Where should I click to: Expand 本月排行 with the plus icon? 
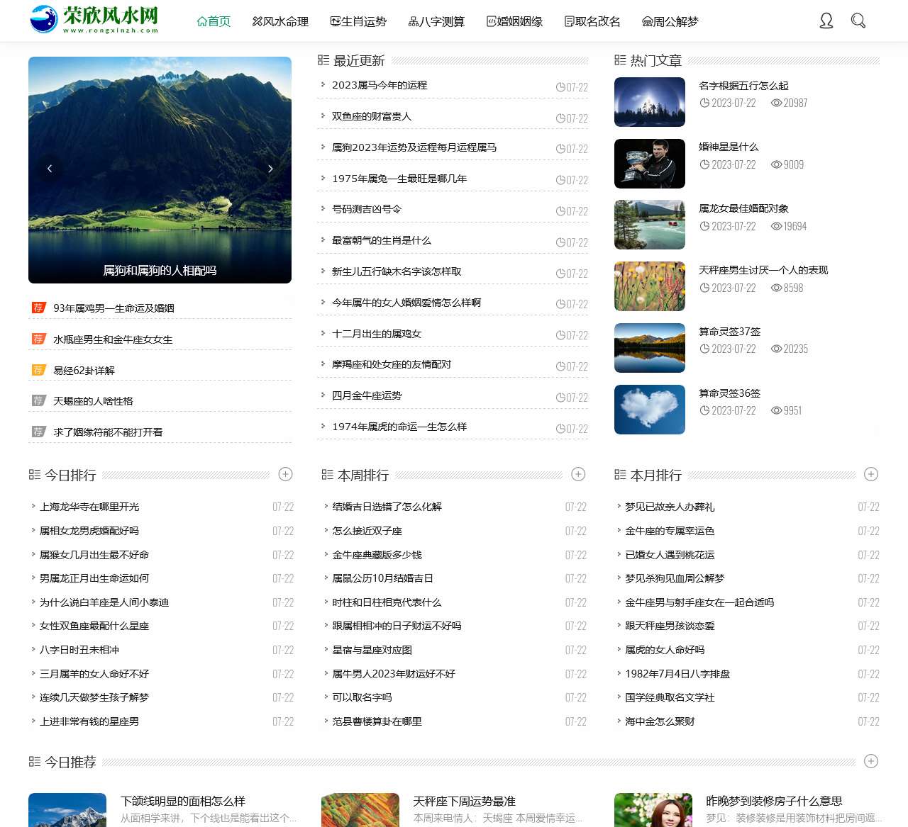click(871, 474)
